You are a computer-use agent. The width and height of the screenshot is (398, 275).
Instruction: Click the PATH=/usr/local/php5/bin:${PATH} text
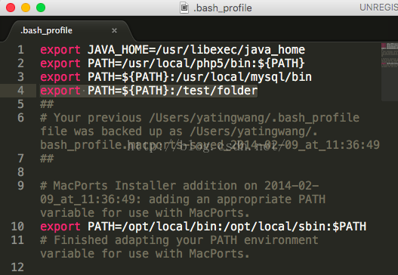196,63
